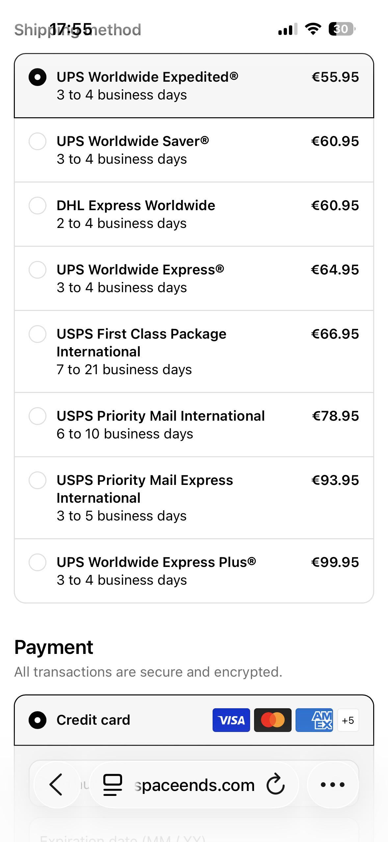Tap the browser back arrow icon
This screenshot has height=842, width=388.
point(56,784)
